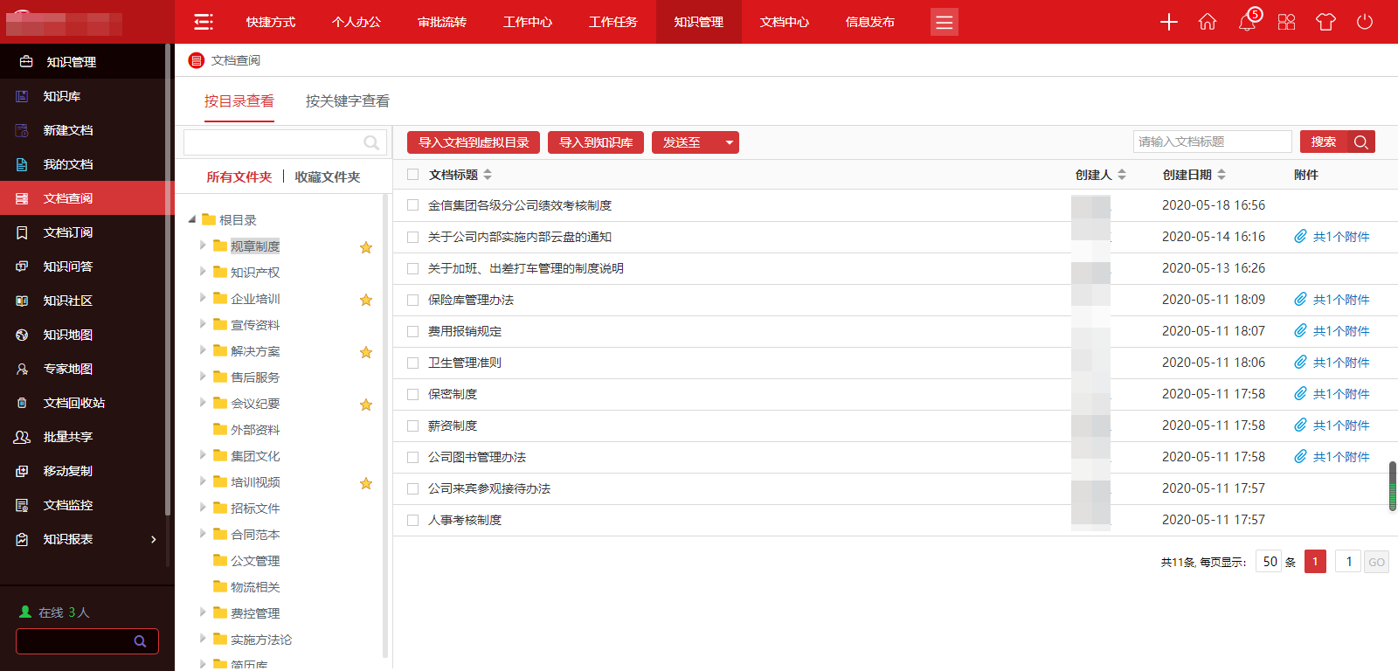Check 卫生管理准则 row
This screenshot has height=671, width=1398.
click(413, 363)
